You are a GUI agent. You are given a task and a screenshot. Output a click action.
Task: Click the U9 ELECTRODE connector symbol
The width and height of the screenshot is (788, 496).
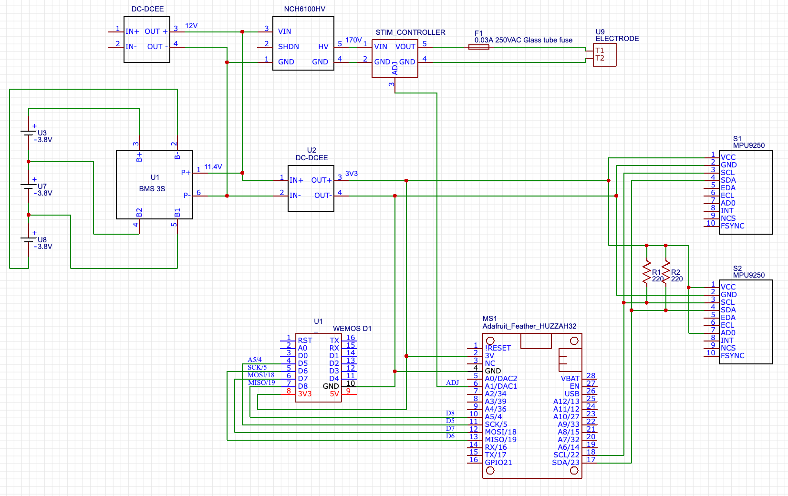tap(605, 55)
